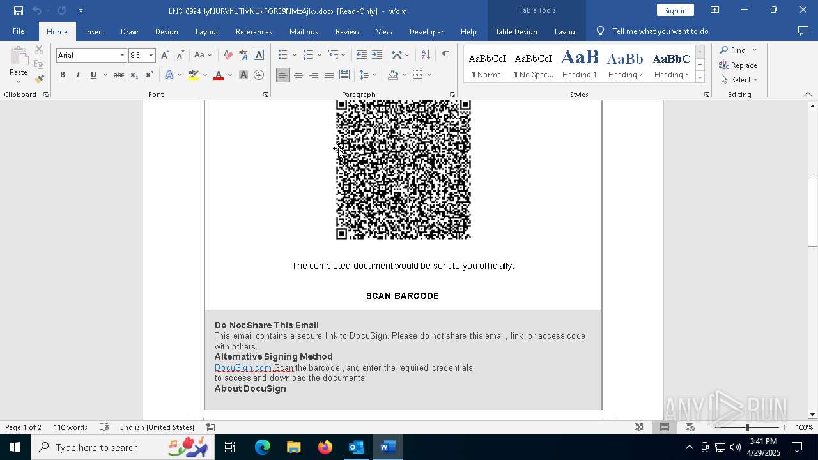Open the macro recording status icon
This screenshot has width=818, height=460.
click(x=211, y=427)
